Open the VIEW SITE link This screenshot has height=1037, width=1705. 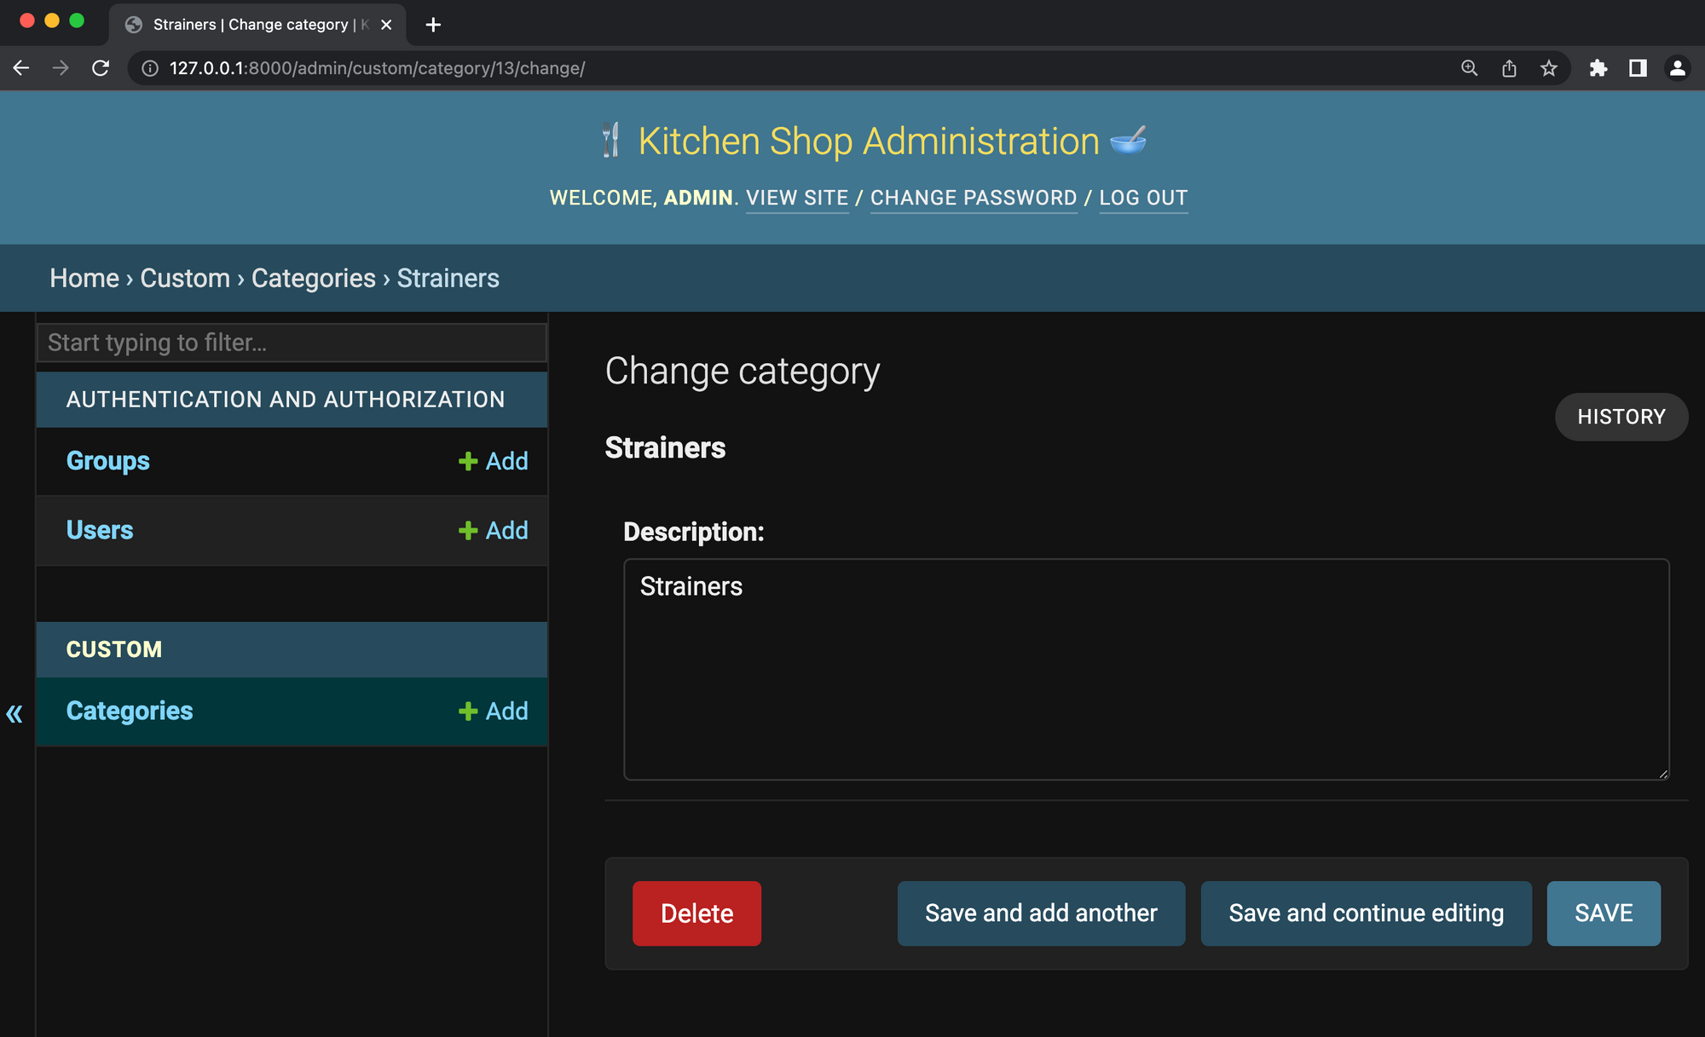click(x=797, y=198)
